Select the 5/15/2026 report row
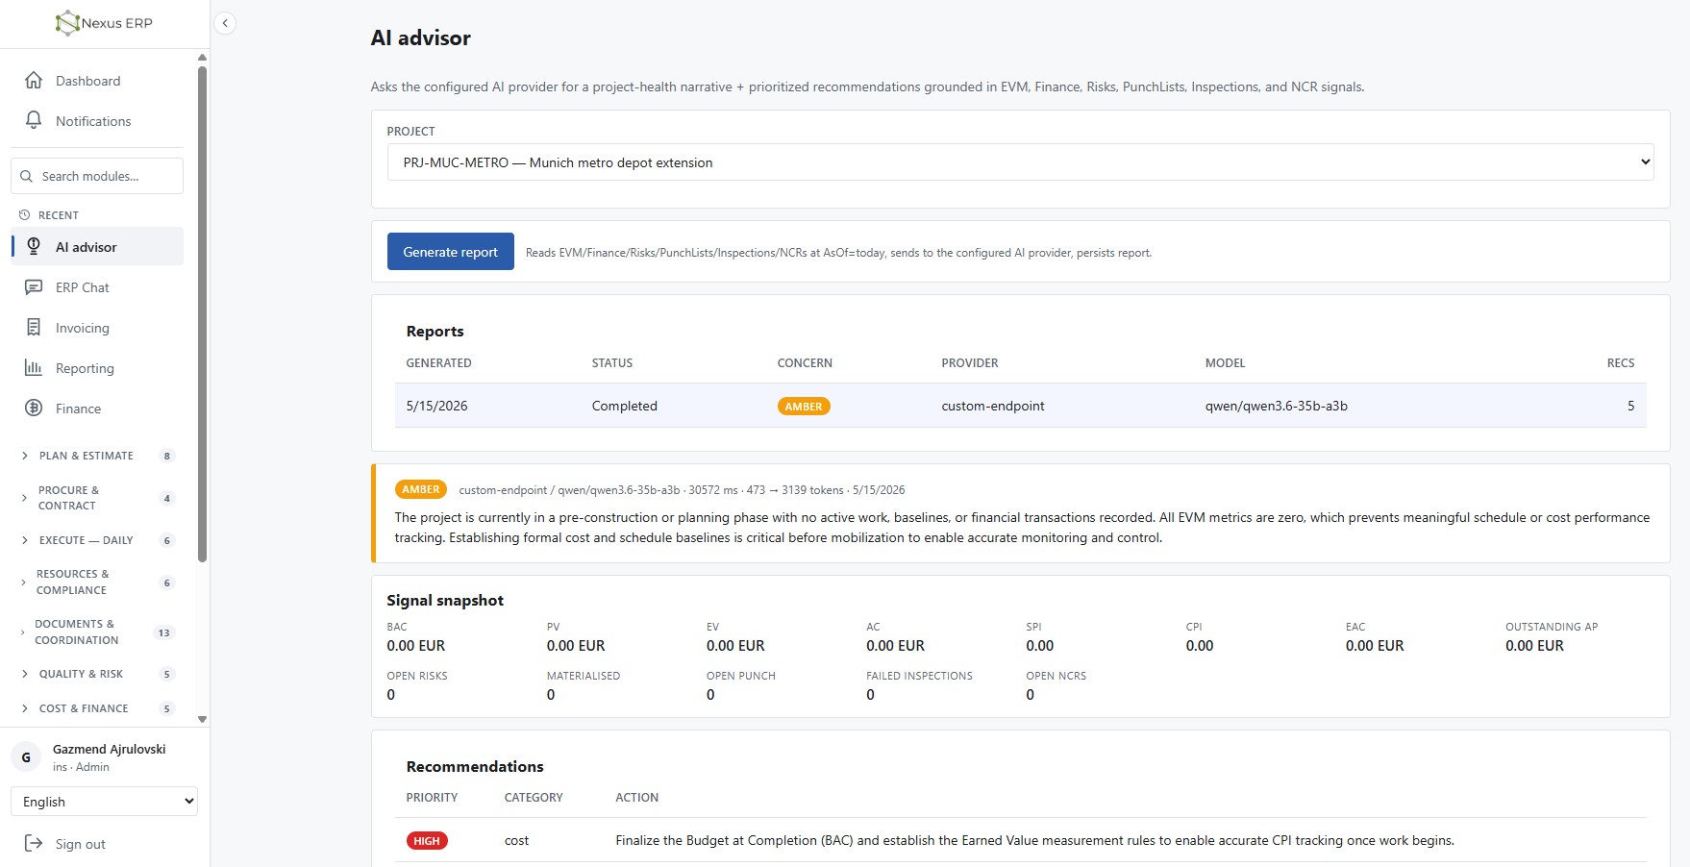 pos(1020,406)
